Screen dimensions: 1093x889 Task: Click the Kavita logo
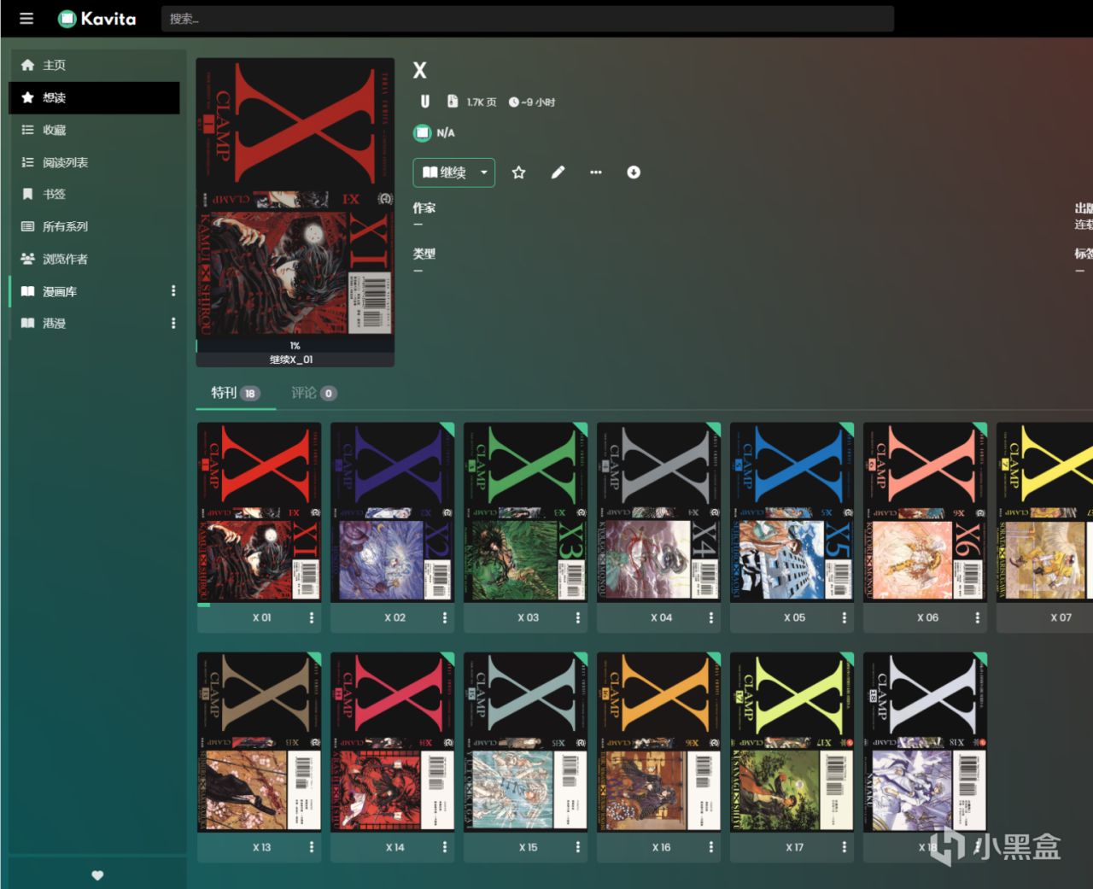[x=96, y=19]
